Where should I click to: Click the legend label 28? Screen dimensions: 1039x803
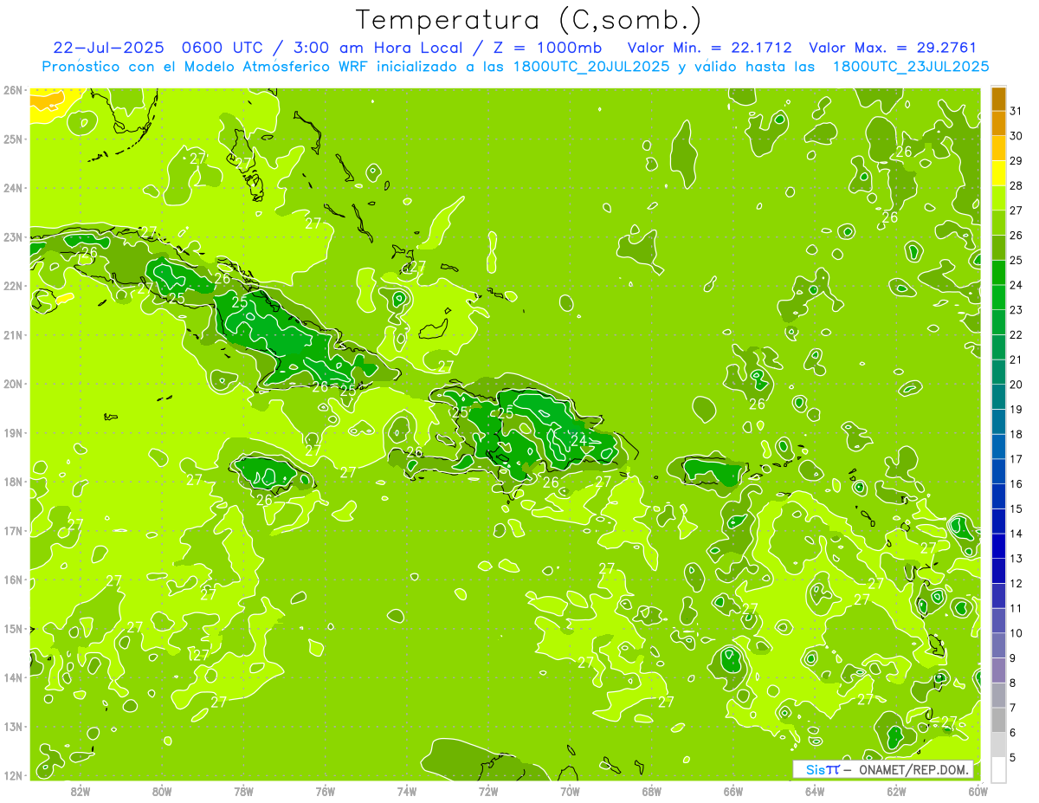[x=1016, y=185]
